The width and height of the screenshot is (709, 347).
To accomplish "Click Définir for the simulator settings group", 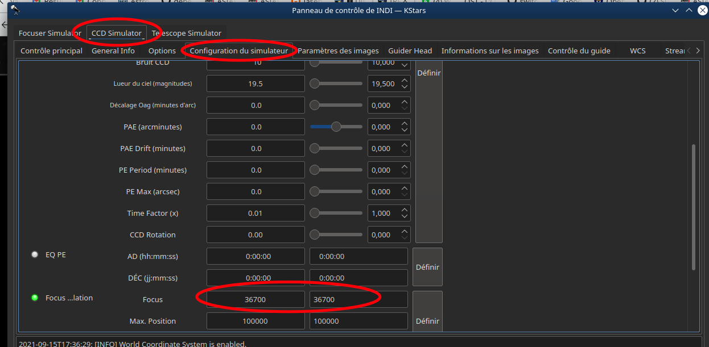I will pos(429,151).
